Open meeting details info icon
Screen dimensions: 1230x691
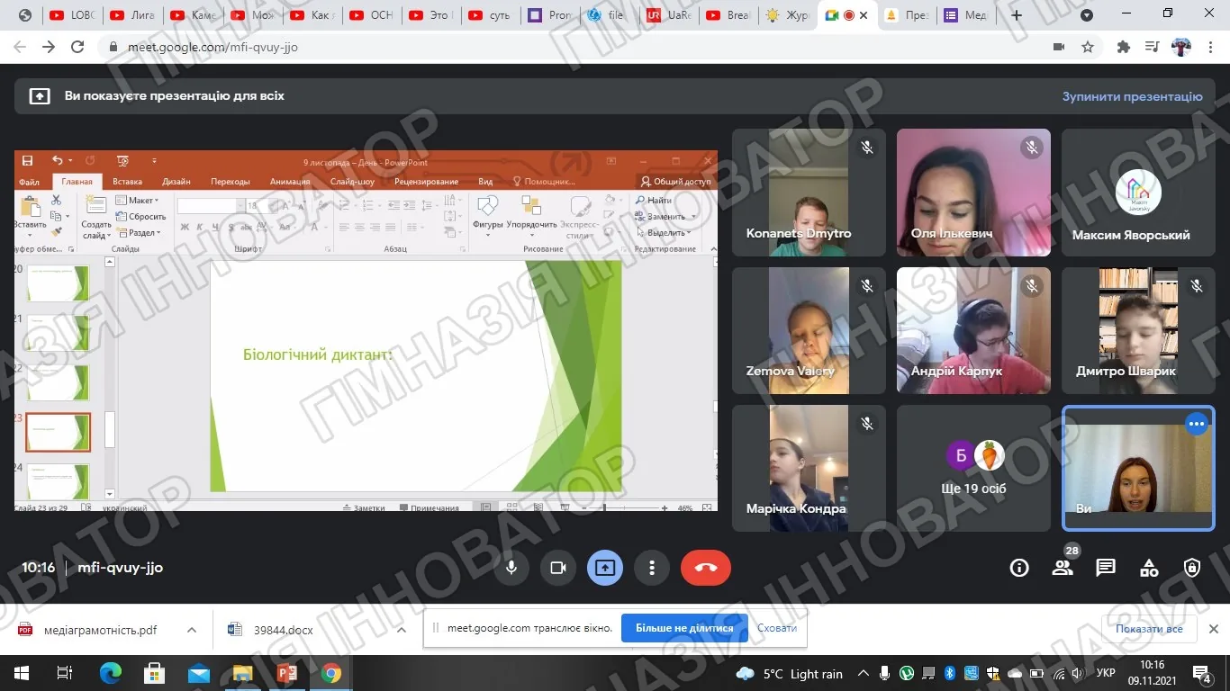(1019, 568)
